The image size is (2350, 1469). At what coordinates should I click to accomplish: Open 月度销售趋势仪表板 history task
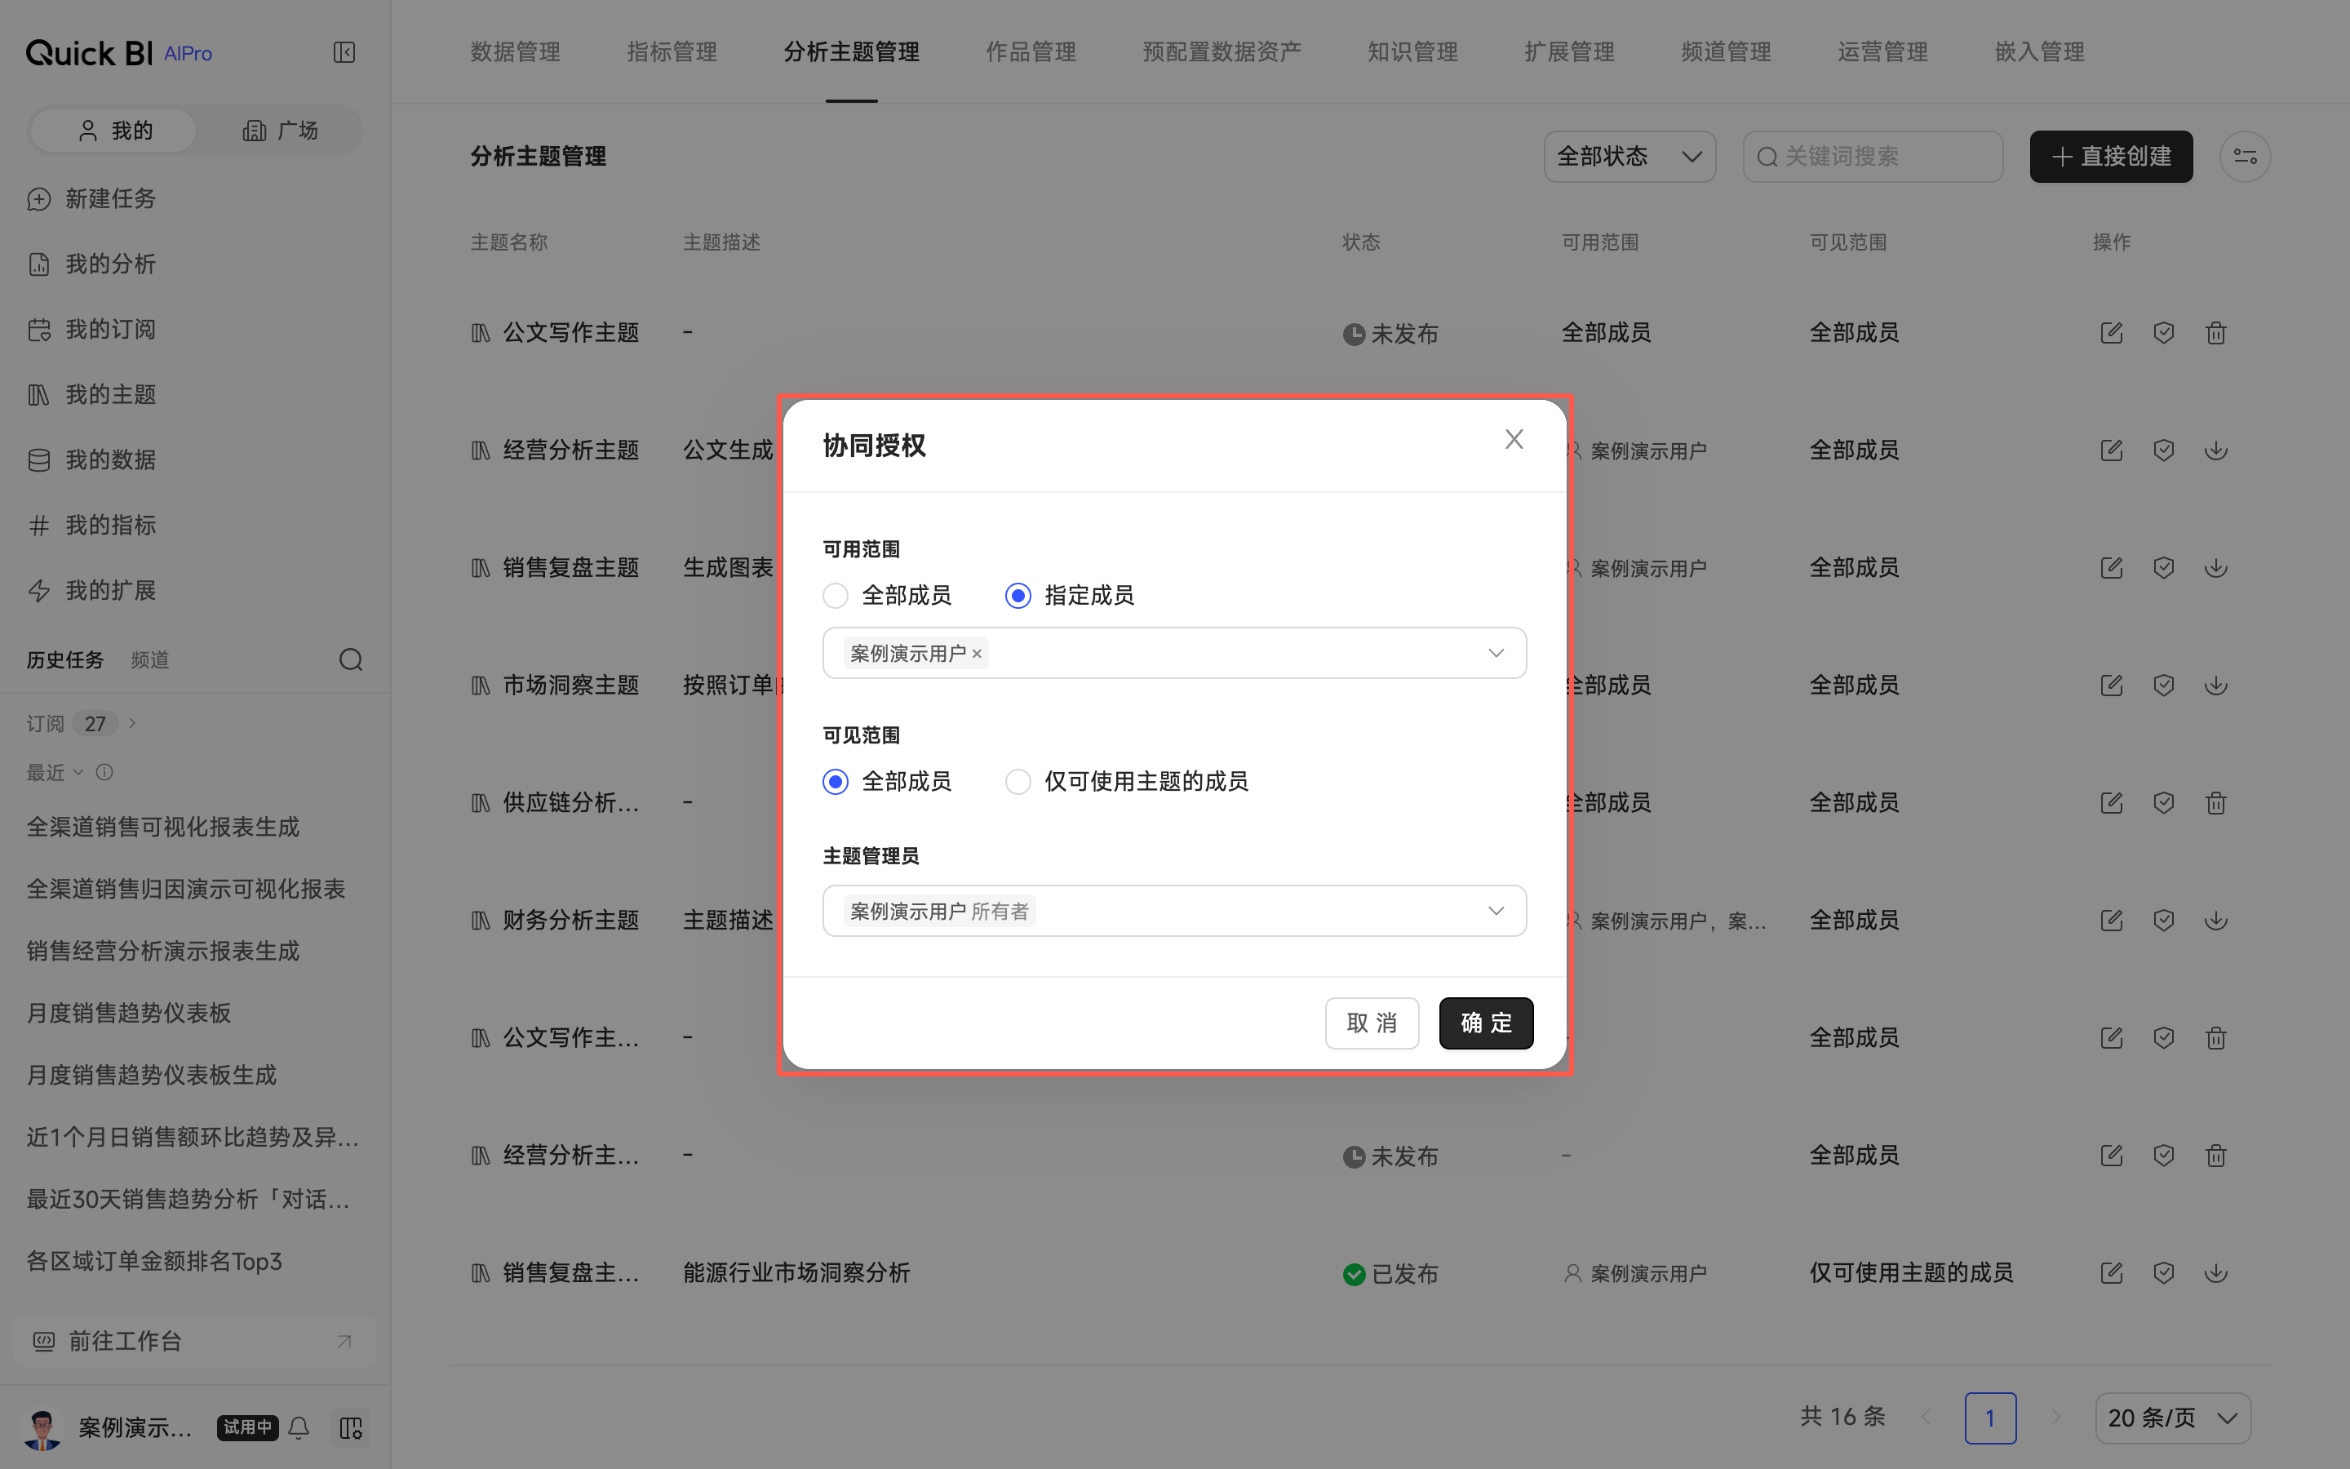click(x=128, y=1014)
